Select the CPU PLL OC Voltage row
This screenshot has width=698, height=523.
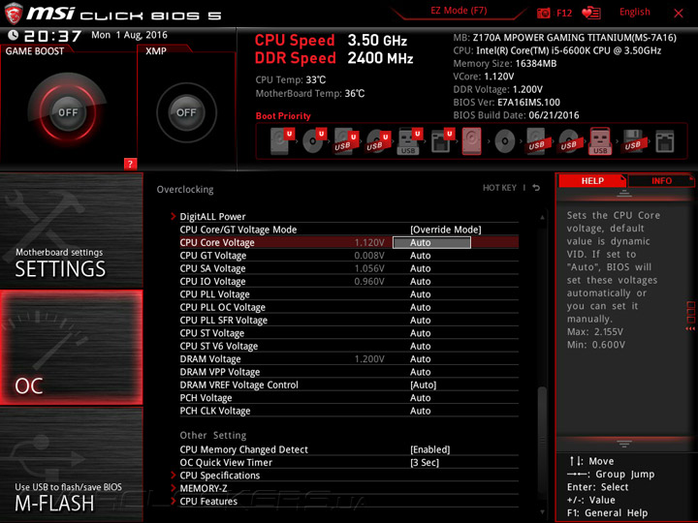[x=349, y=307]
